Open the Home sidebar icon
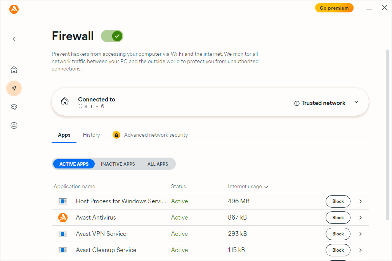This screenshot has height=261, width=392. [x=14, y=70]
